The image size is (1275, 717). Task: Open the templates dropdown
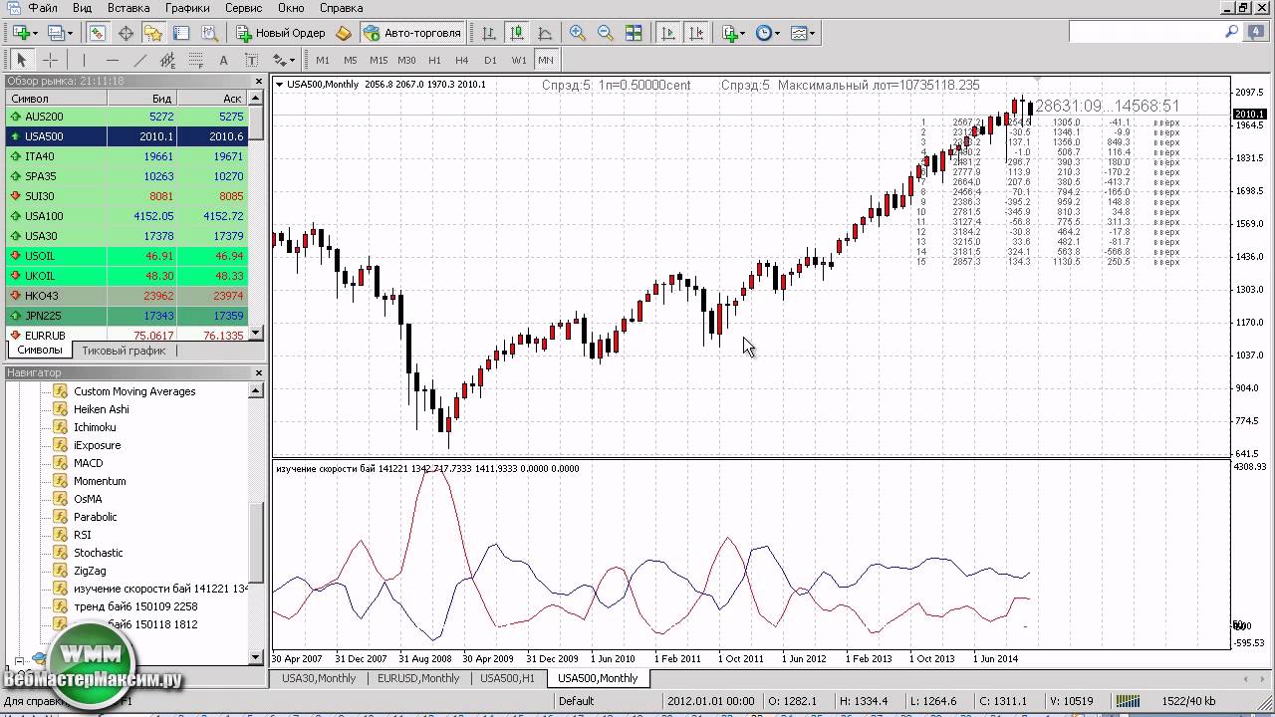[x=802, y=33]
